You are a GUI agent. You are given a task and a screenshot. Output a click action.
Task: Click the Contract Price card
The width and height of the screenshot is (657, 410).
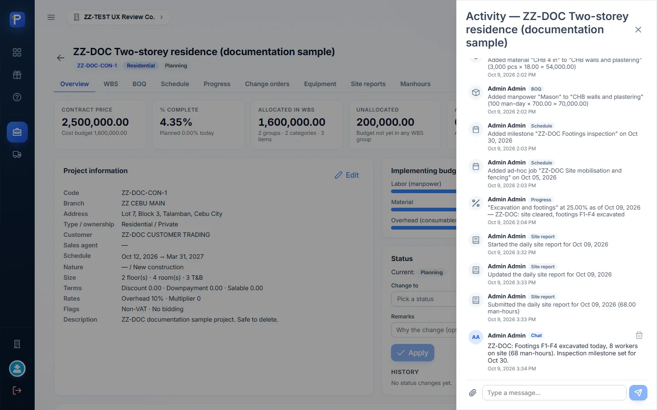click(100, 124)
